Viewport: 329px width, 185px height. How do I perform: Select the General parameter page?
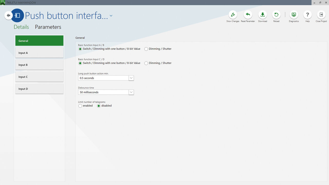point(39,41)
